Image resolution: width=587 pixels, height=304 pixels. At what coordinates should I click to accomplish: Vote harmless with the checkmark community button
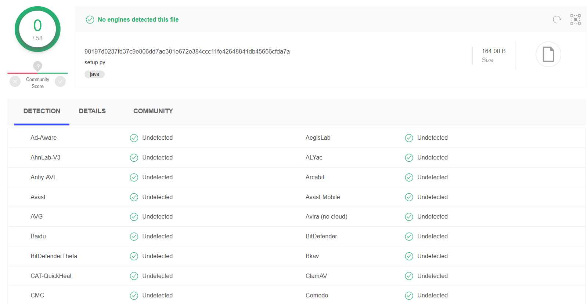coord(60,81)
